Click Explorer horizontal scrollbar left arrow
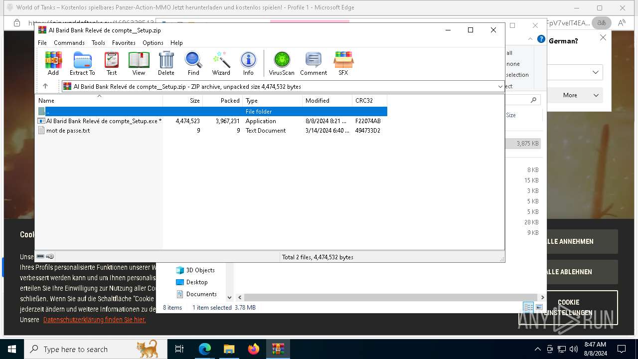The image size is (638, 359). (240, 297)
